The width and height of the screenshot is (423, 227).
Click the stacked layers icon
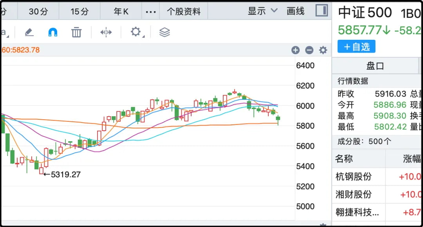164,32
